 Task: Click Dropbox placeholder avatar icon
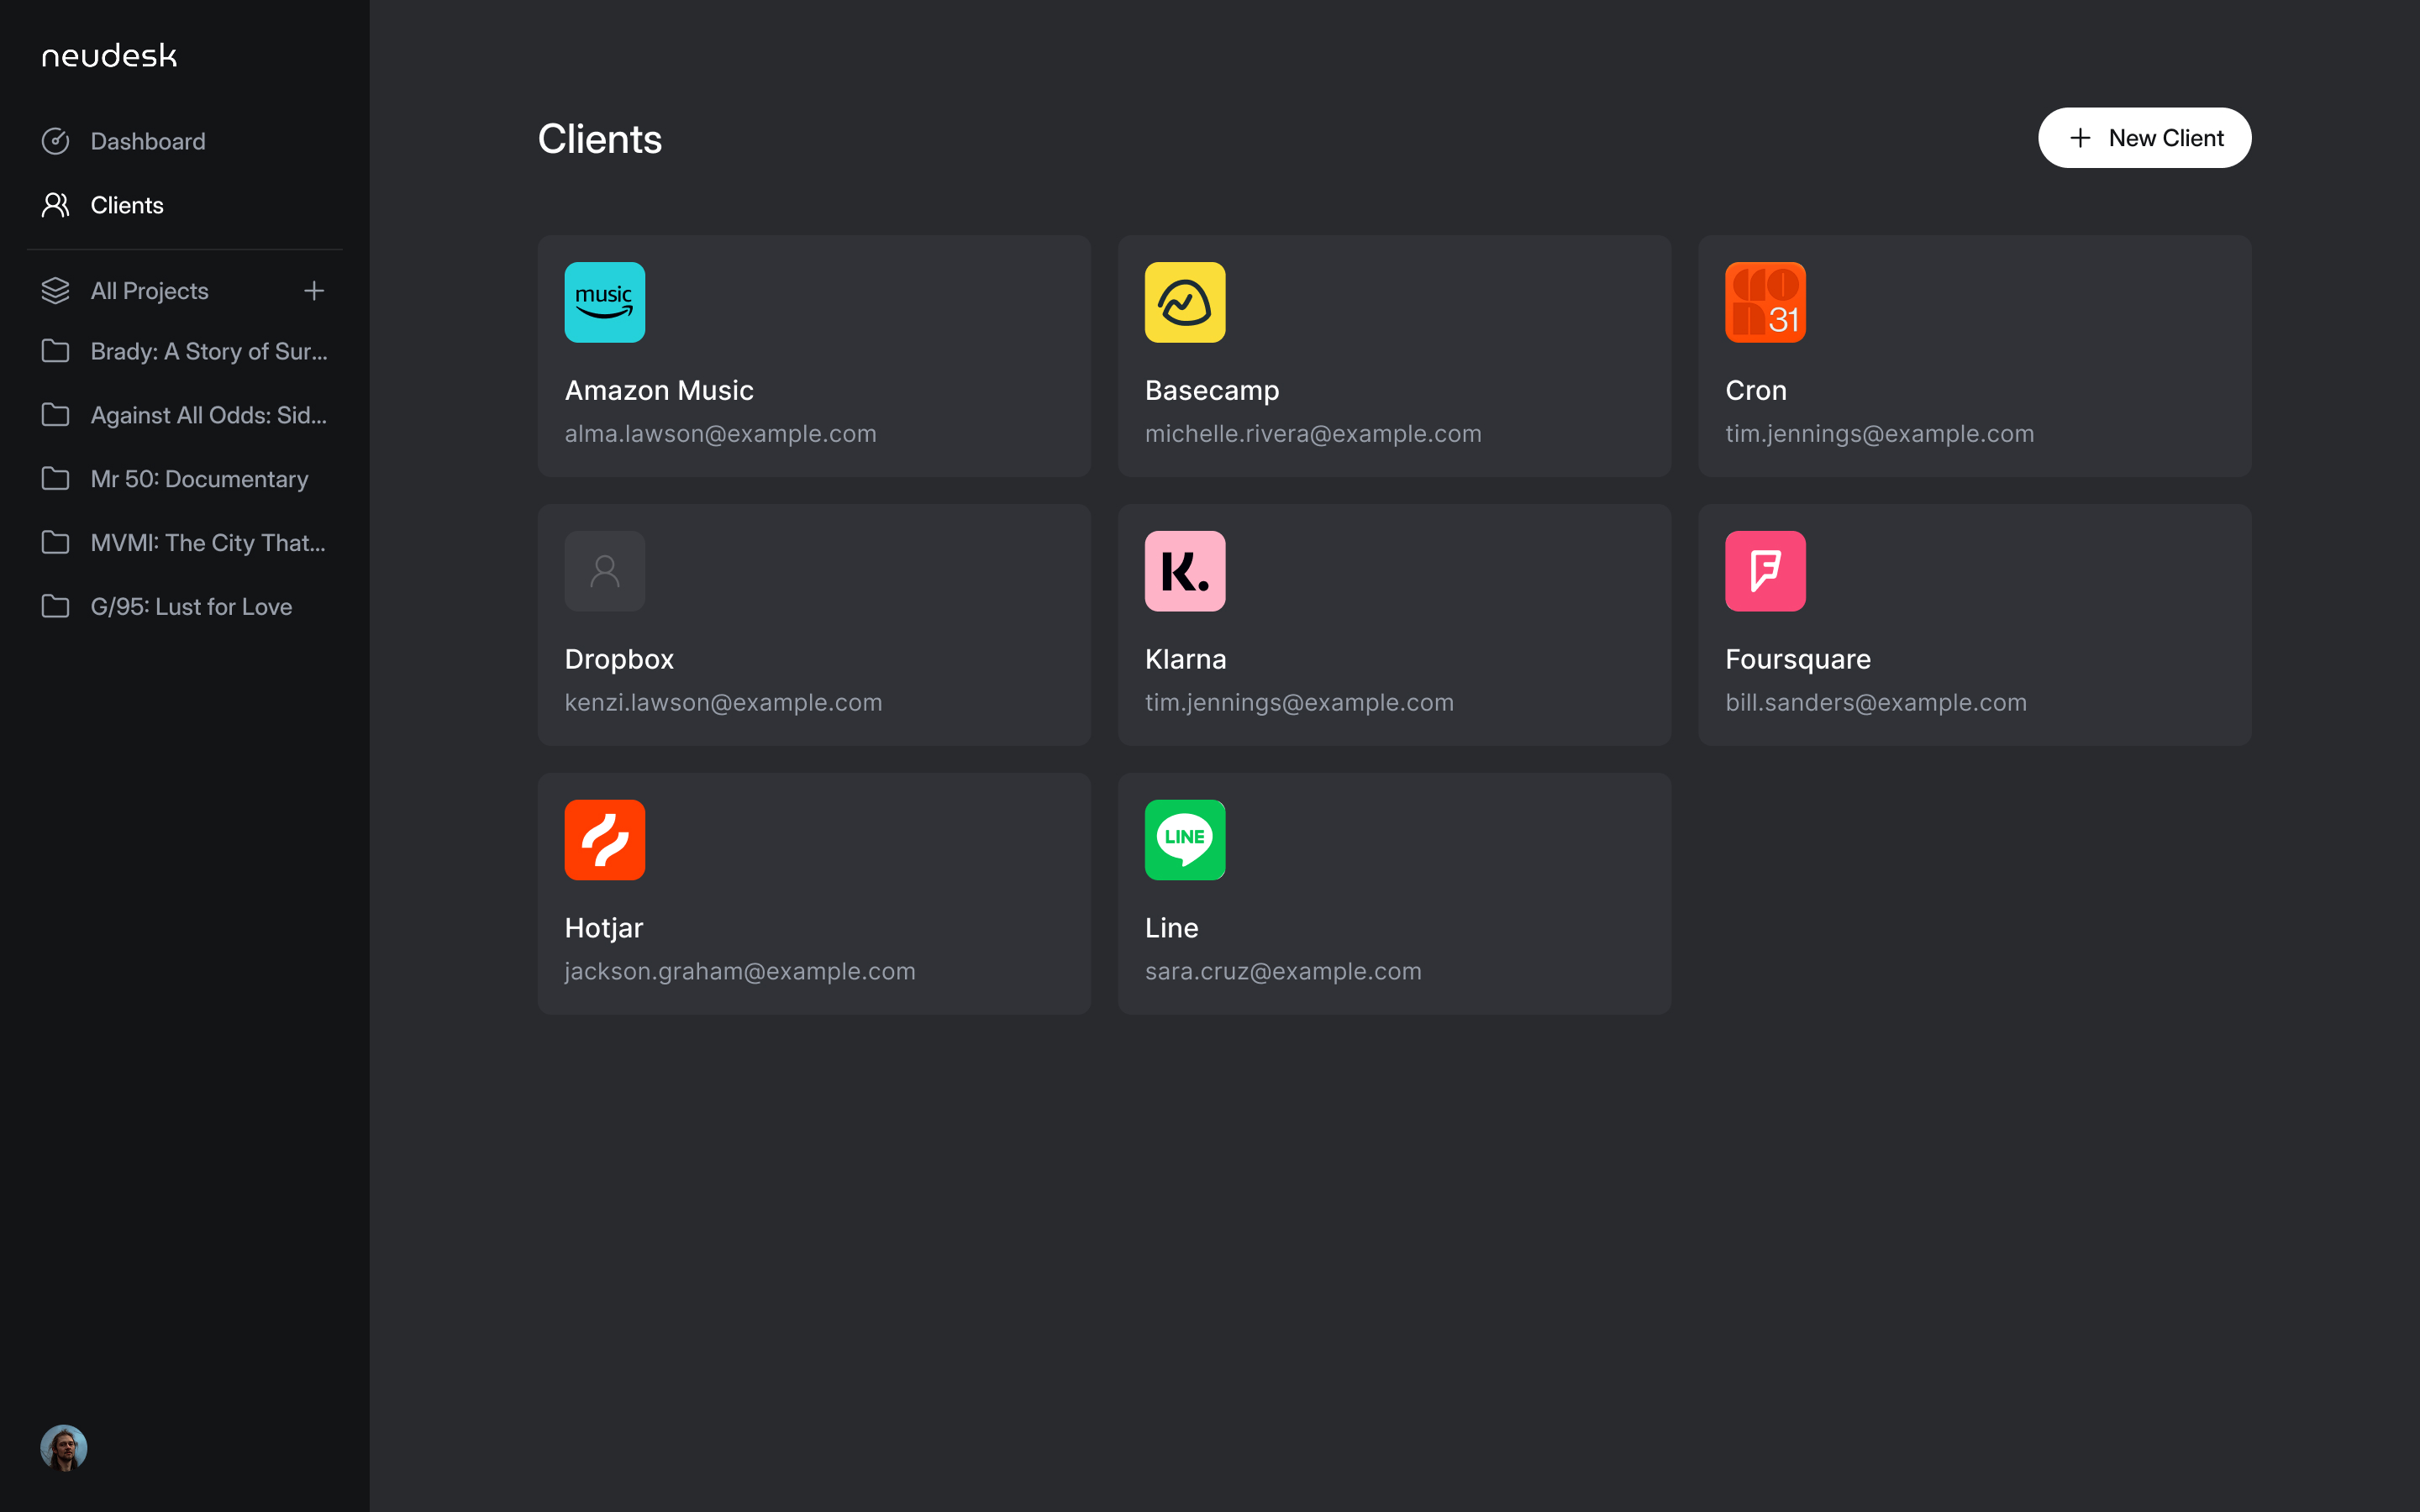605,571
